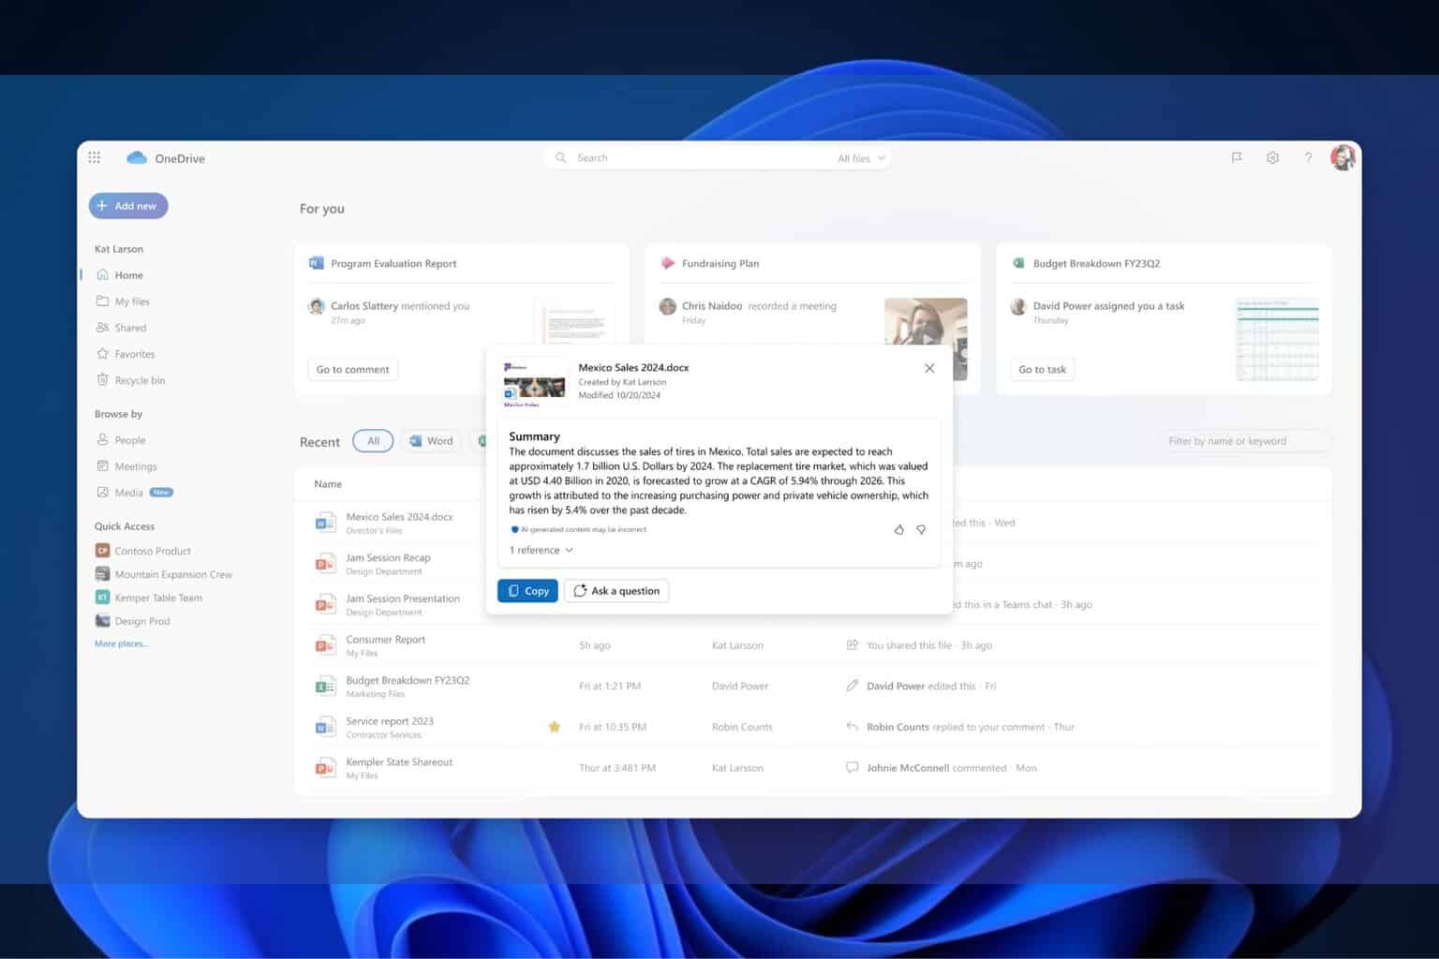Select the All filter pill
Viewport: 1439px width, 959px height.
click(373, 441)
